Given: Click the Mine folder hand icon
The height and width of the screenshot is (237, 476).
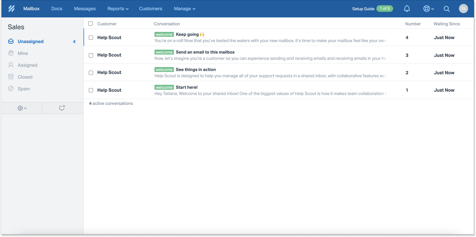Looking at the screenshot, I should coord(11,53).
